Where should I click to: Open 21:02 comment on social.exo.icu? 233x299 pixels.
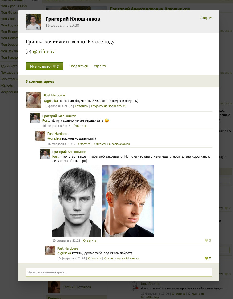(108, 106)
